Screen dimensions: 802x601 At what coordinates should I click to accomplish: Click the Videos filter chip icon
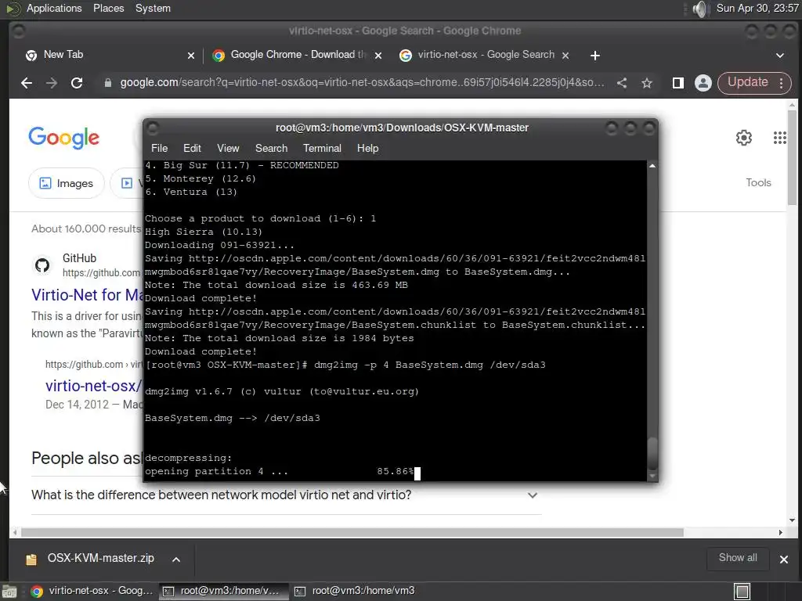pyautogui.click(x=126, y=183)
